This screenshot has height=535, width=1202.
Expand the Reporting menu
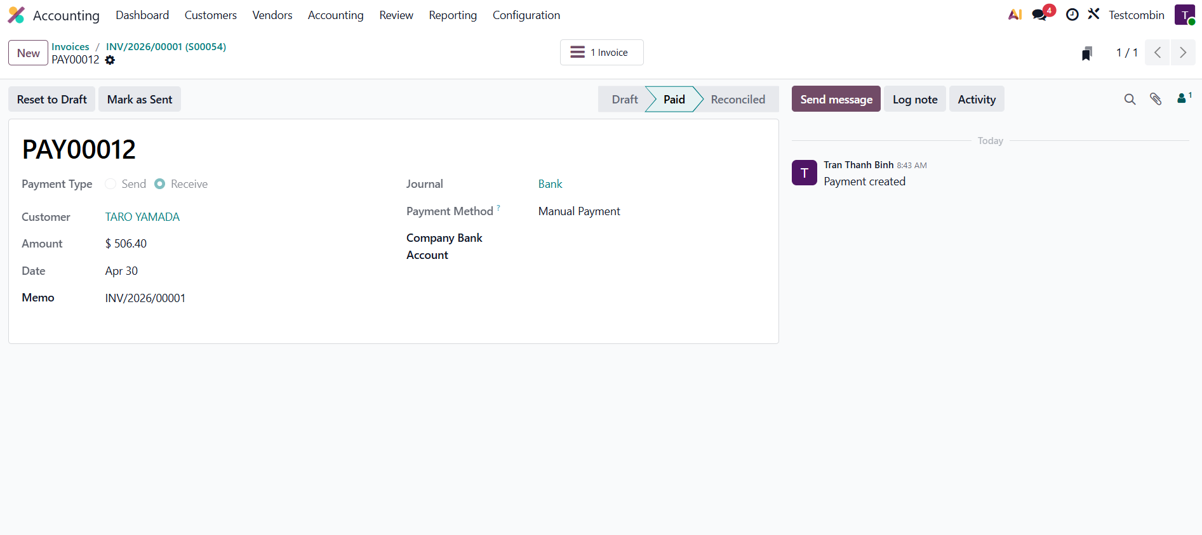[453, 15]
